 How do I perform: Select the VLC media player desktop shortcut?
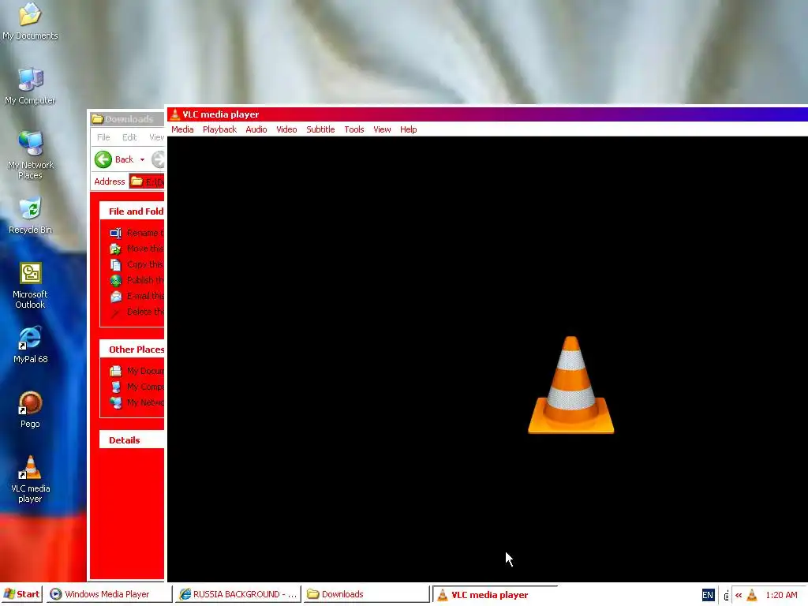tap(30, 480)
